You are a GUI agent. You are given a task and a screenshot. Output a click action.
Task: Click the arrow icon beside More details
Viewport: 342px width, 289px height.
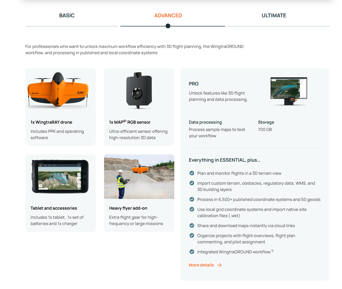(219, 265)
